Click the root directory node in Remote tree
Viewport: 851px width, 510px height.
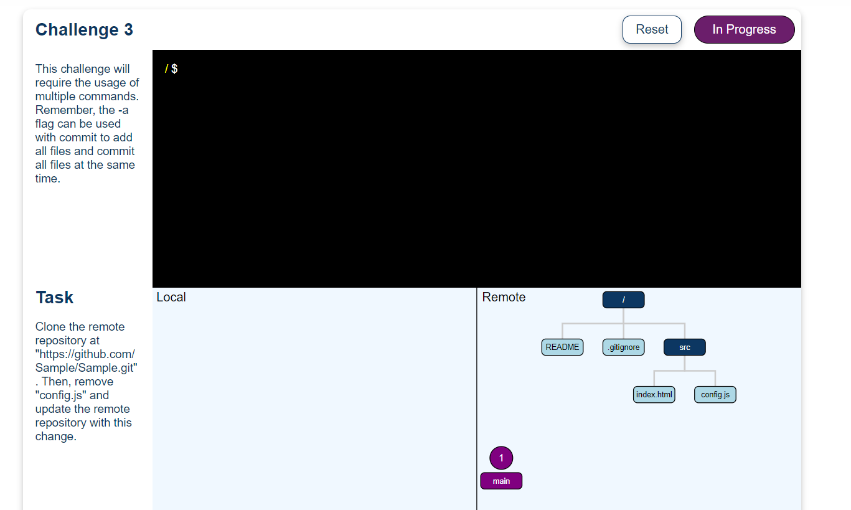click(x=623, y=300)
